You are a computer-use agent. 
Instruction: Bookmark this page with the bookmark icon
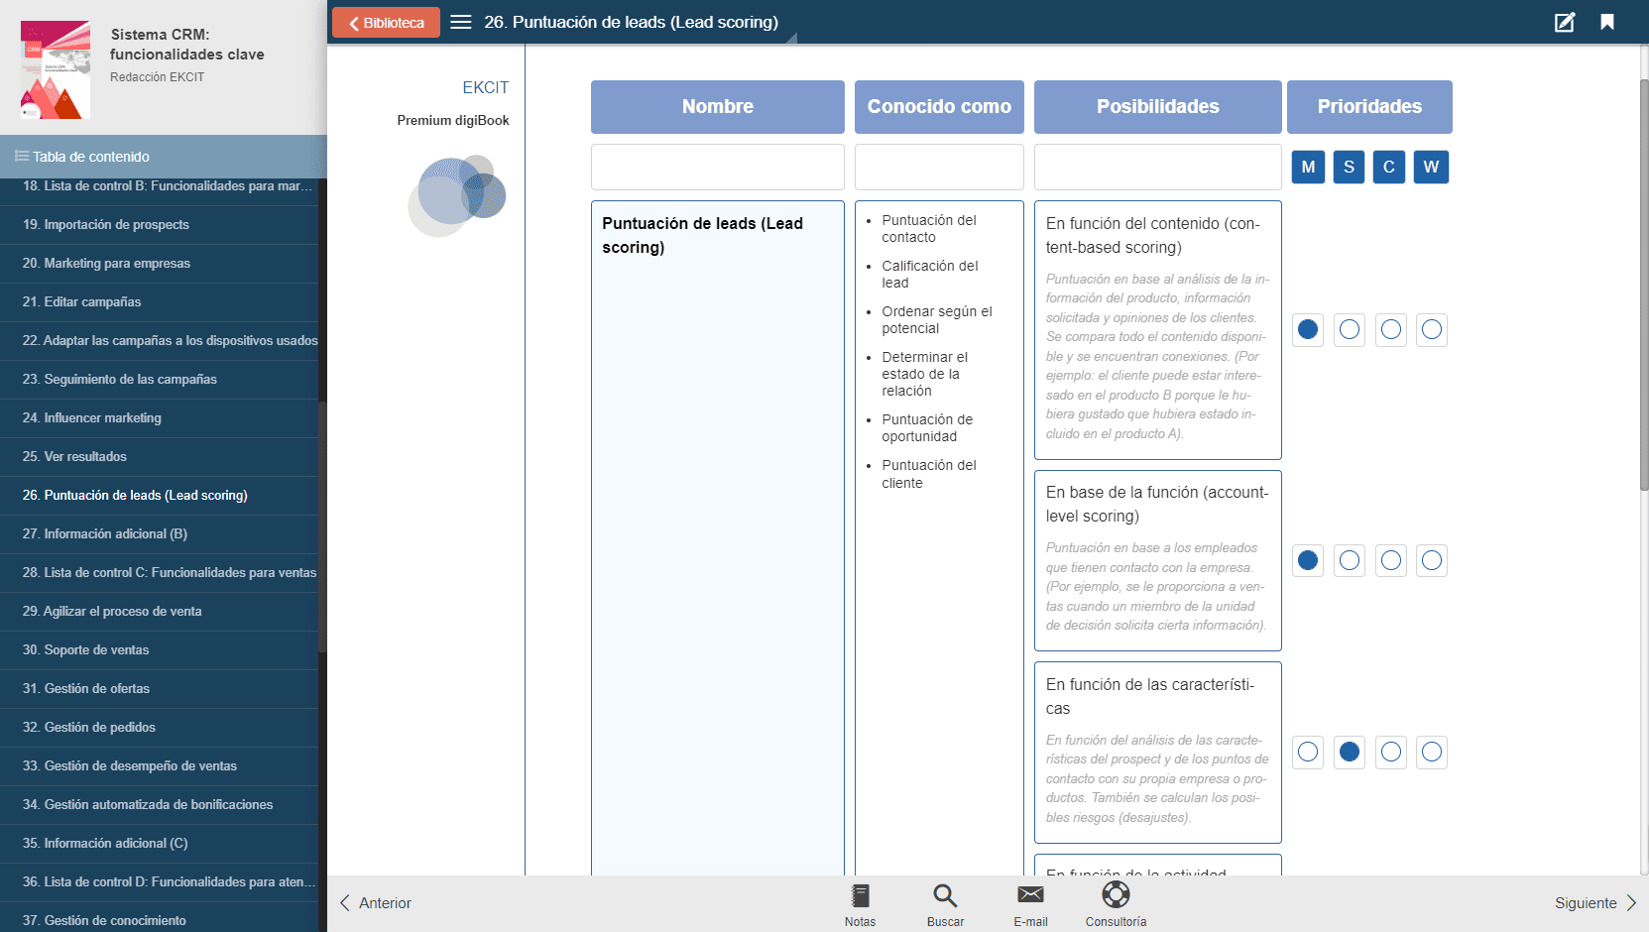pos(1607,22)
